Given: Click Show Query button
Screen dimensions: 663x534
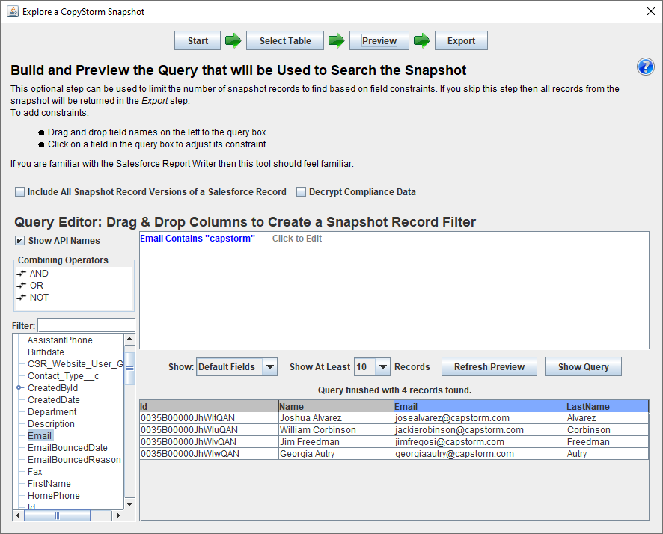Looking at the screenshot, I should pyautogui.click(x=583, y=366).
